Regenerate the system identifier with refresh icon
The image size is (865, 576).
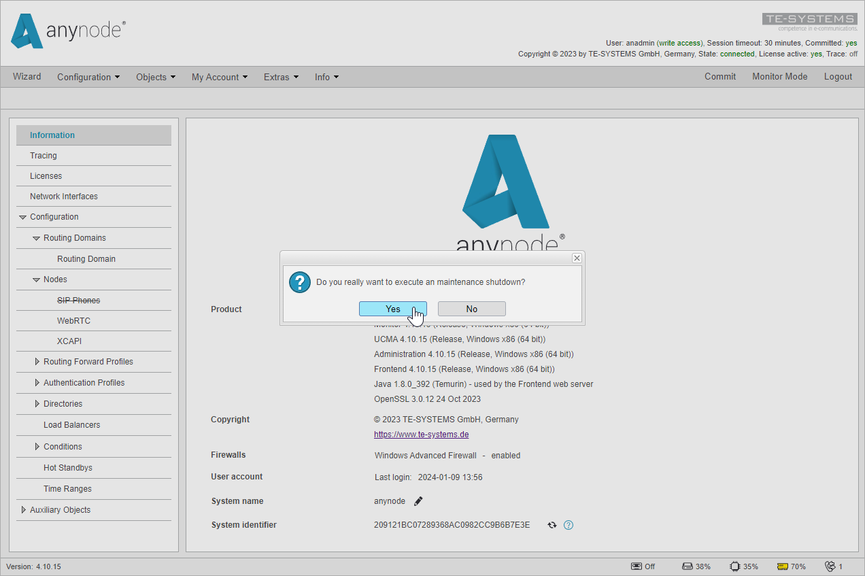coord(552,524)
